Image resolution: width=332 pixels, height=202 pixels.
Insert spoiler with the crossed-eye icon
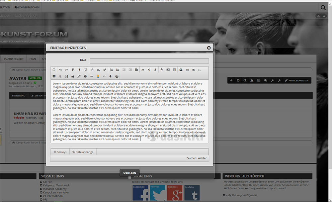pos(194,70)
